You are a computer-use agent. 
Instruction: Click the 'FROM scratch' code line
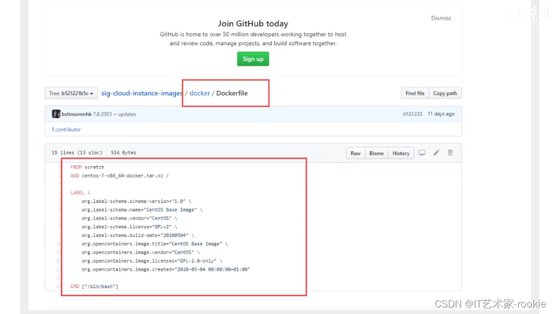tap(87, 167)
